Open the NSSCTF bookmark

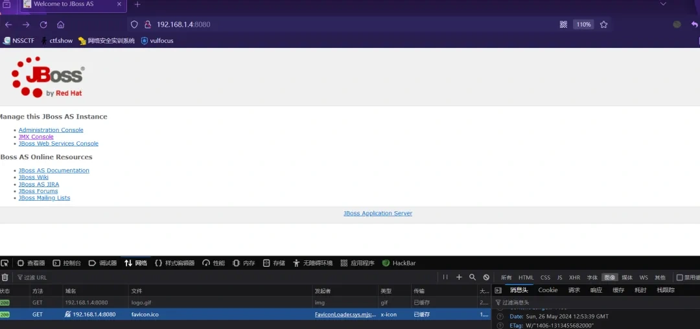19,41
